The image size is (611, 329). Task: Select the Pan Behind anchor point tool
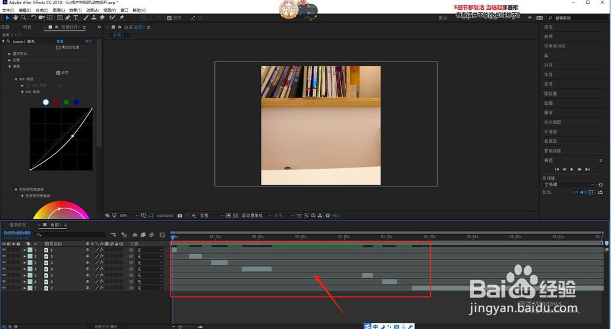pyautogui.click(x=49, y=18)
